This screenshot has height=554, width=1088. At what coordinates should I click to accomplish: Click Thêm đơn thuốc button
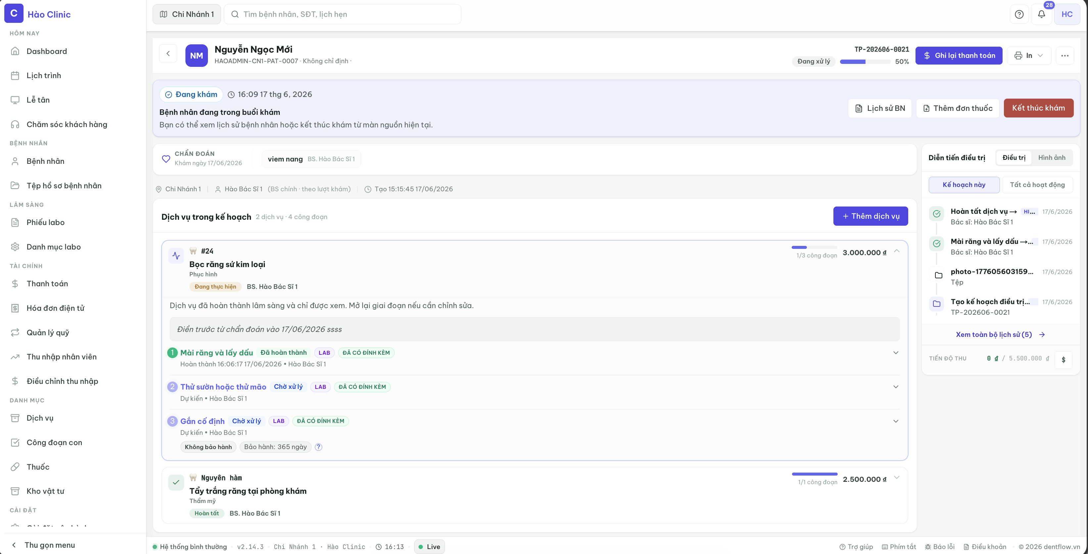click(x=958, y=109)
